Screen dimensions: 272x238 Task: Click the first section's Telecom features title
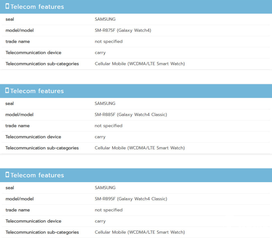pyautogui.click(x=37, y=7)
